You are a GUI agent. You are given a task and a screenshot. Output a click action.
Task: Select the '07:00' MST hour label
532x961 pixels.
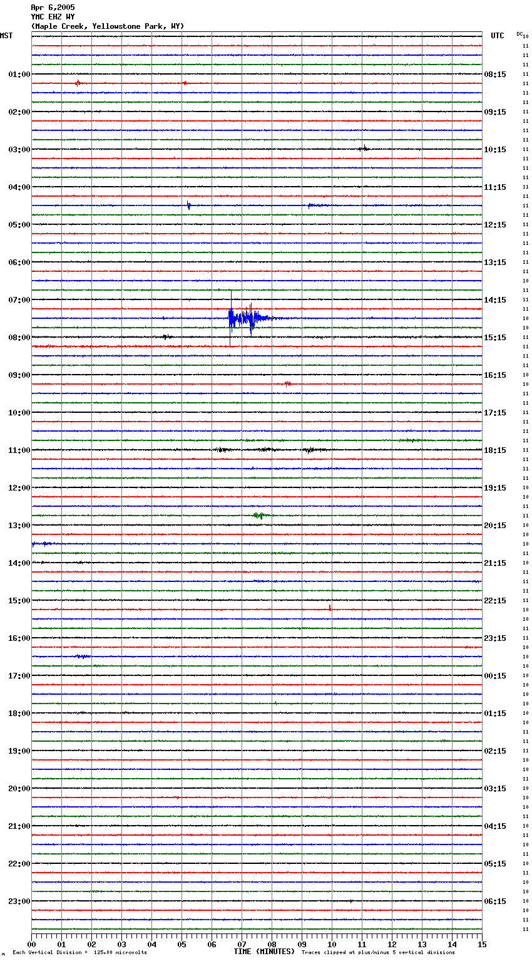tap(19, 300)
